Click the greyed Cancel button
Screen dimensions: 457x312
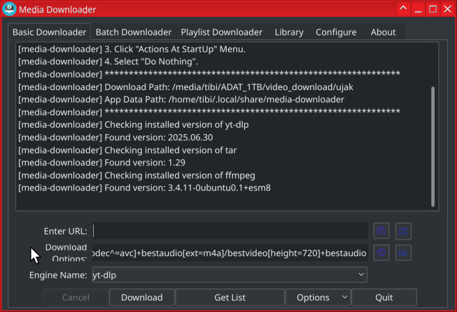click(76, 297)
